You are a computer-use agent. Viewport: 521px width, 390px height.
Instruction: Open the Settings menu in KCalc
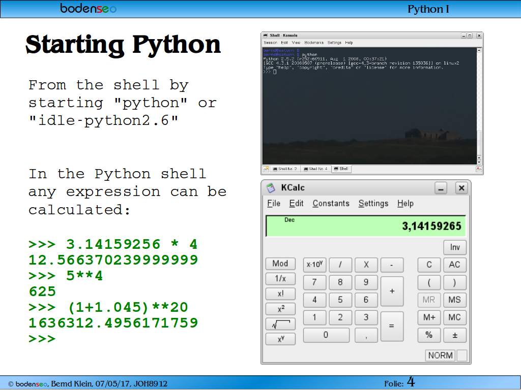pos(373,204)
